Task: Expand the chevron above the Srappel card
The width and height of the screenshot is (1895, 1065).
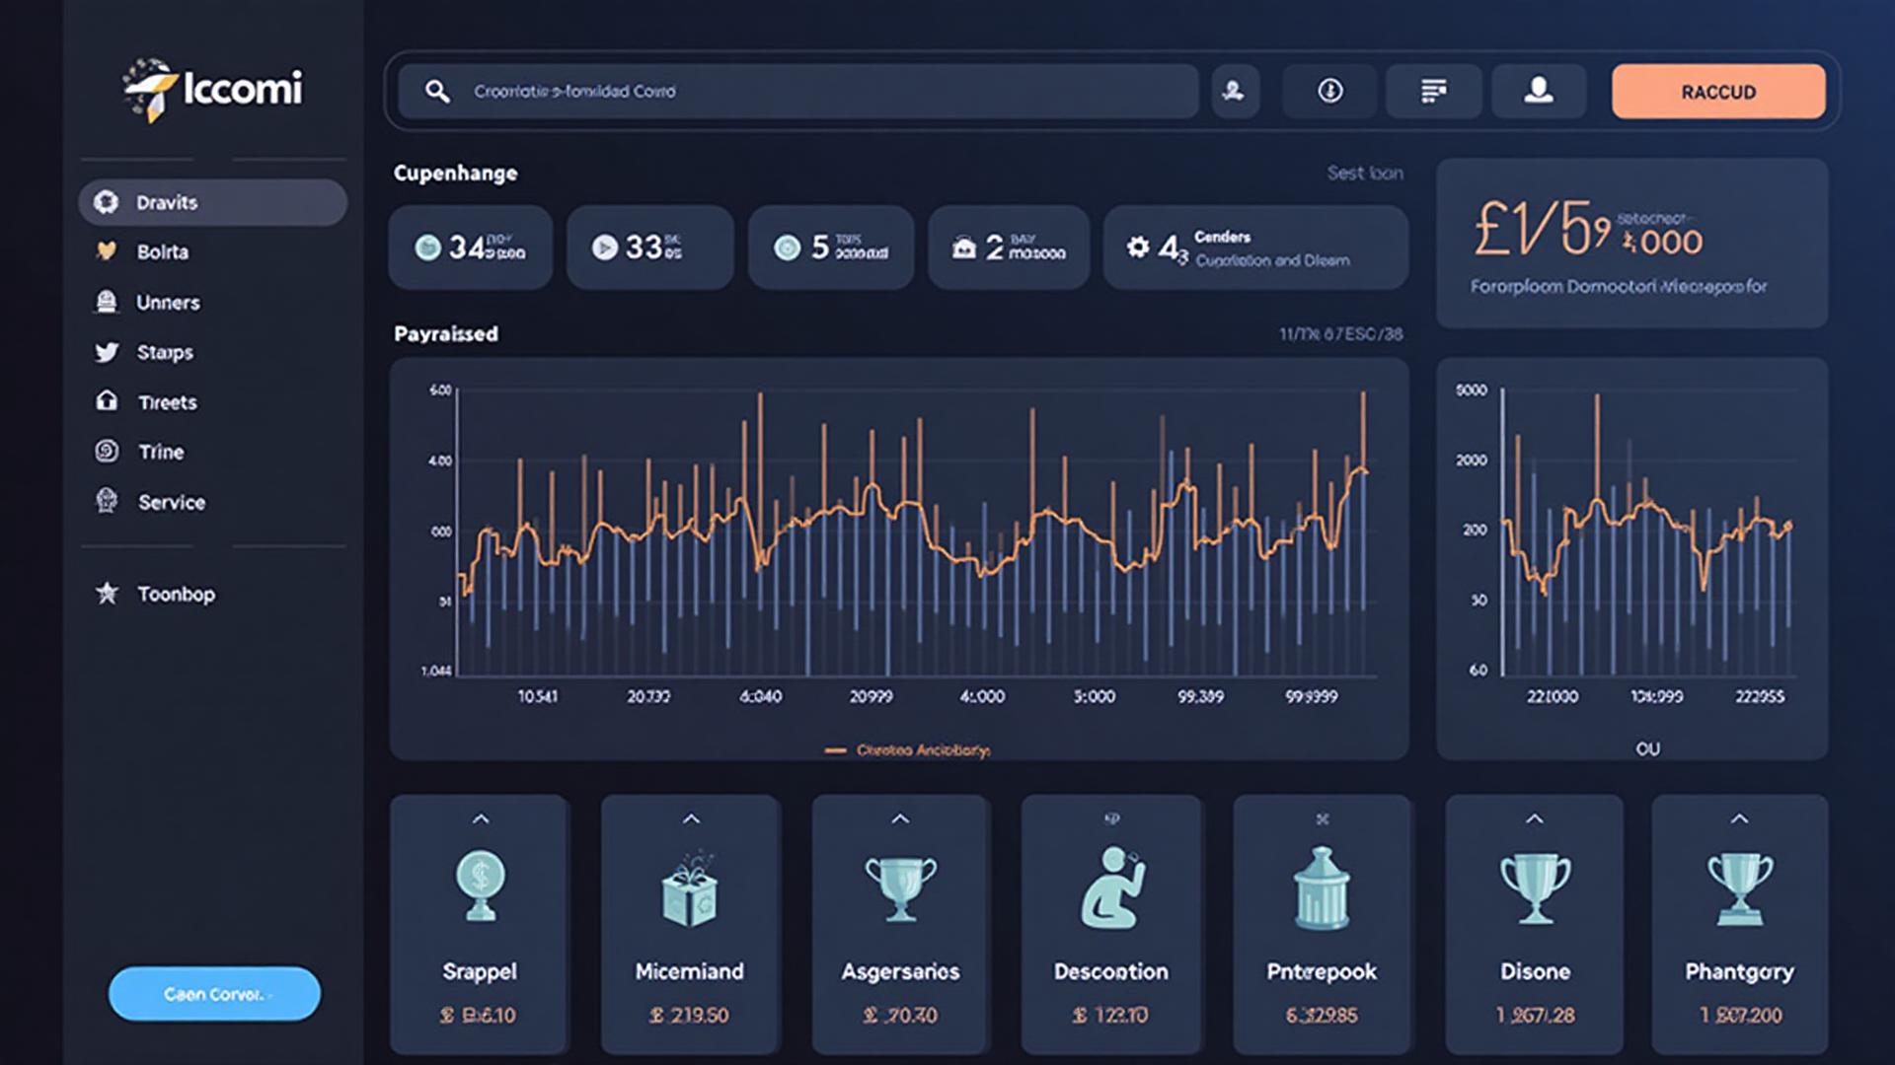Action: (x=482, y=818)
